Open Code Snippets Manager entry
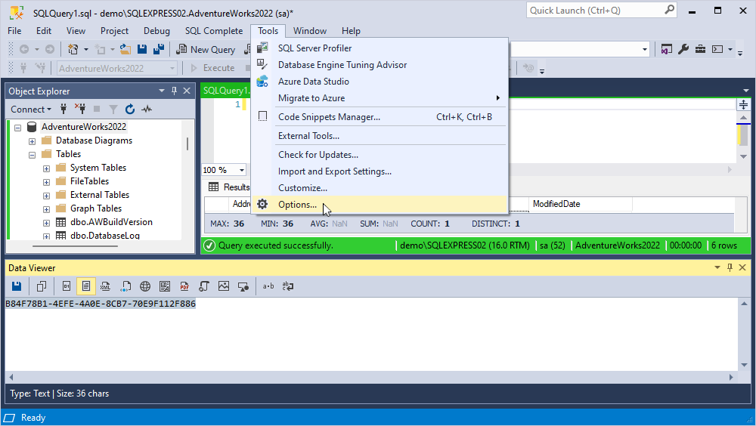This screenshot has height=426, width=756. pyautogui.click(x=380, y=116)
